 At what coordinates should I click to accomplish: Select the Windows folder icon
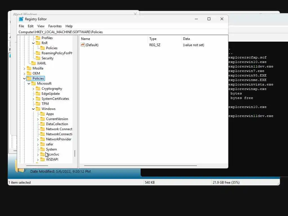coord(38,109)
